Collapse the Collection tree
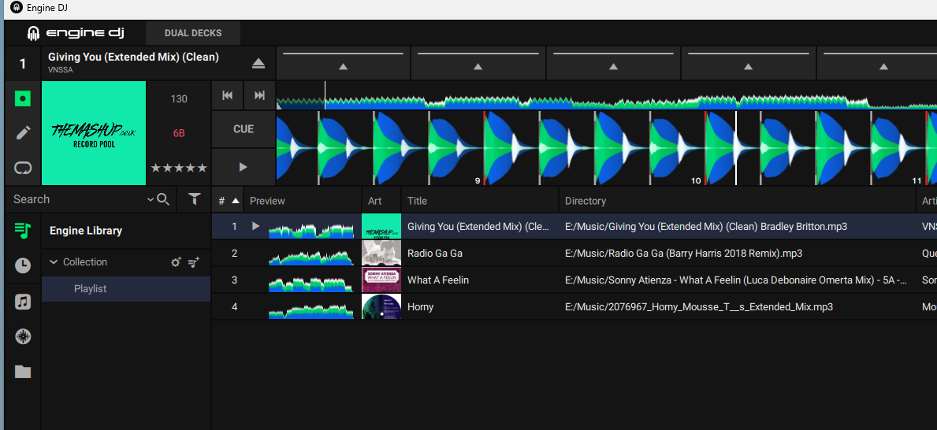 pos(53,261)
